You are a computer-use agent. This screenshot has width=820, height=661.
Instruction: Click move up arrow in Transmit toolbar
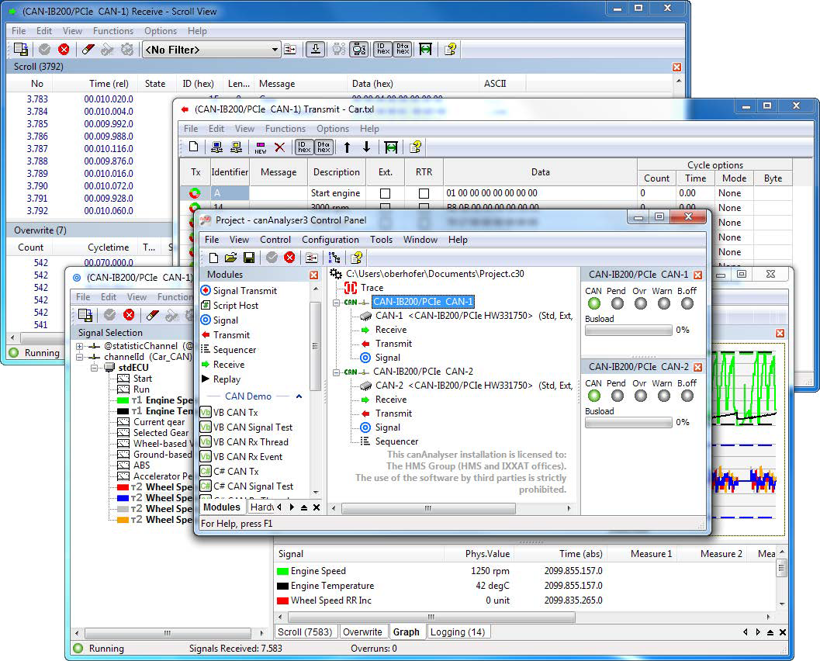pos(347,147)
